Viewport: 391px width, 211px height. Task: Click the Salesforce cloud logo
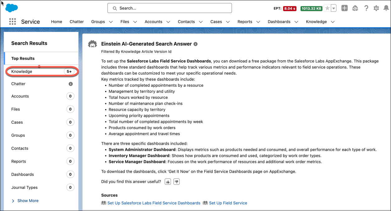[12, 8]
